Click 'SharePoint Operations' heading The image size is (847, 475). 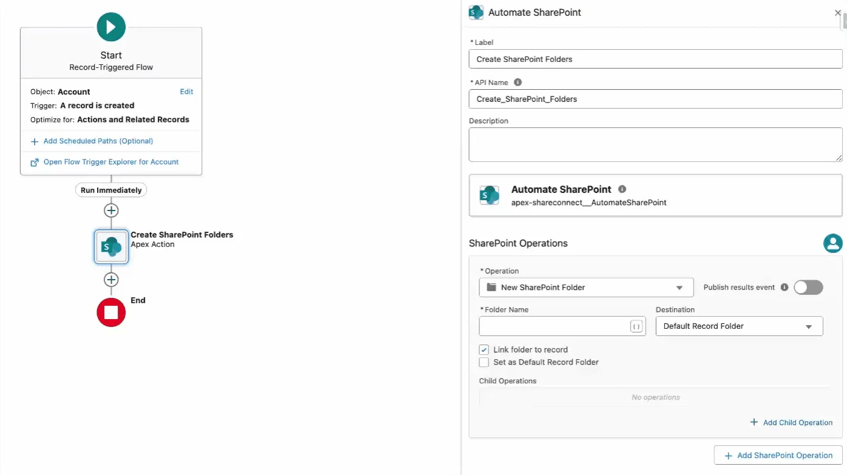[518, 243]
